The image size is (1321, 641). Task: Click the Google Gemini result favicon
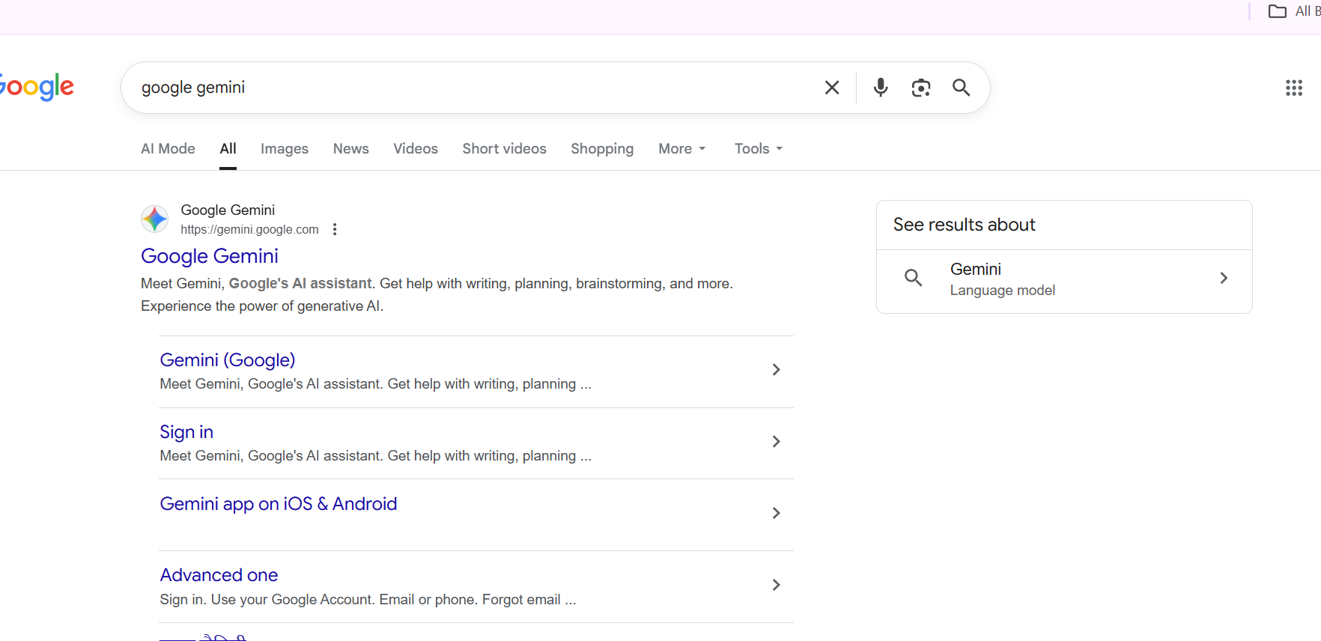tap(155, 219)
